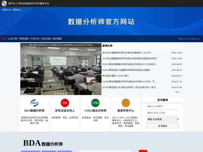
Task: Open 考纲说明 navigation item
Action: tap(24, 39)
